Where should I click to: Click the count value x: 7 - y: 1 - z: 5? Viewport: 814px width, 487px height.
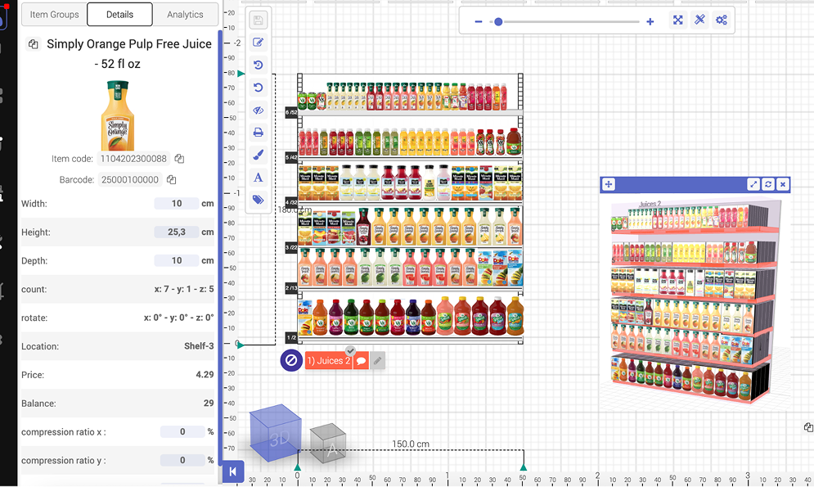(x=184, y=289)
